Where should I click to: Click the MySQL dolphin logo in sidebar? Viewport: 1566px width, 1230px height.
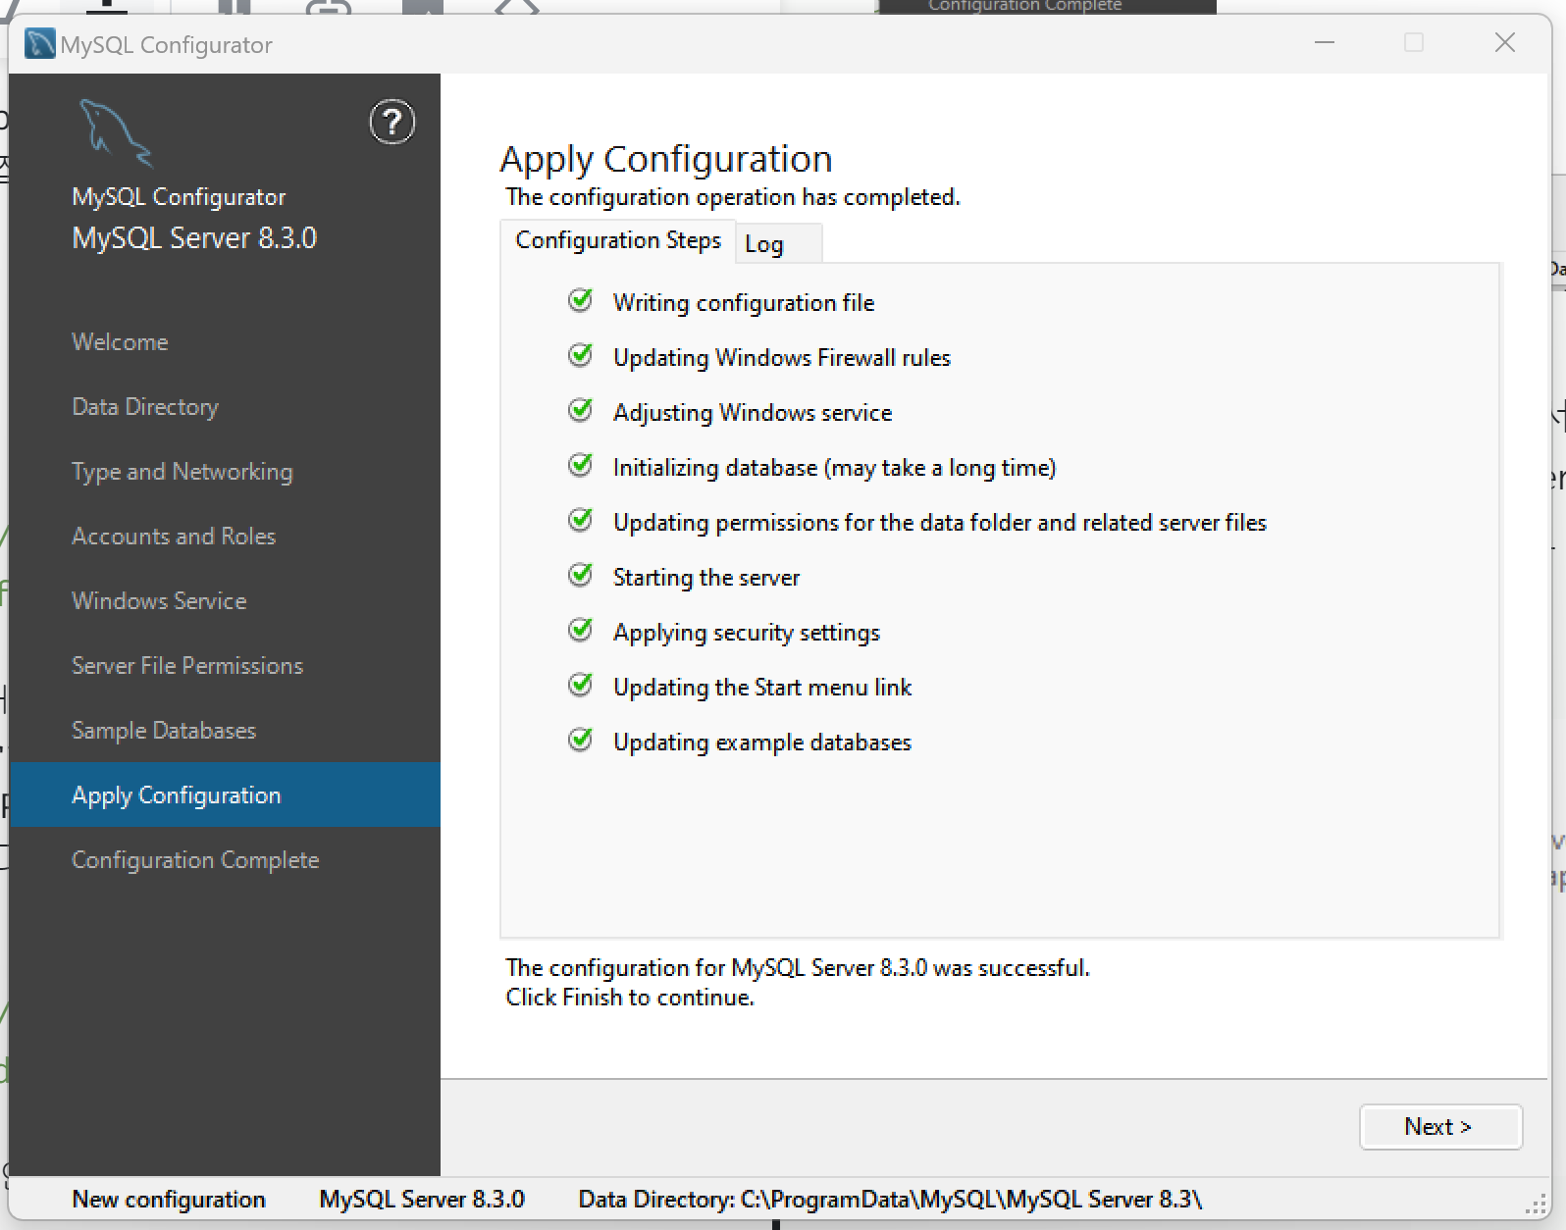116,133
